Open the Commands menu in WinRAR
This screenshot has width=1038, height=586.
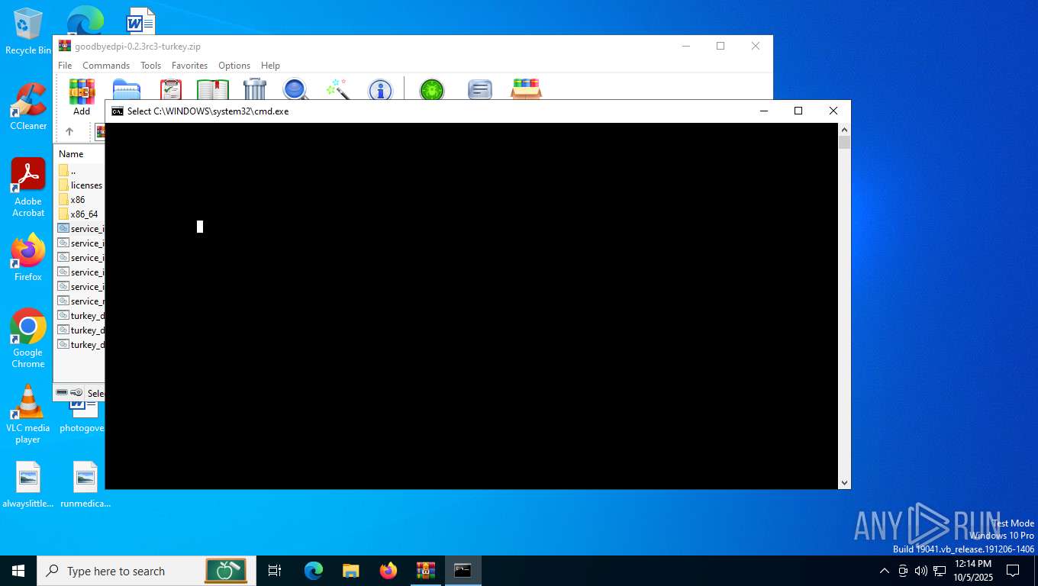coord(106,66)
